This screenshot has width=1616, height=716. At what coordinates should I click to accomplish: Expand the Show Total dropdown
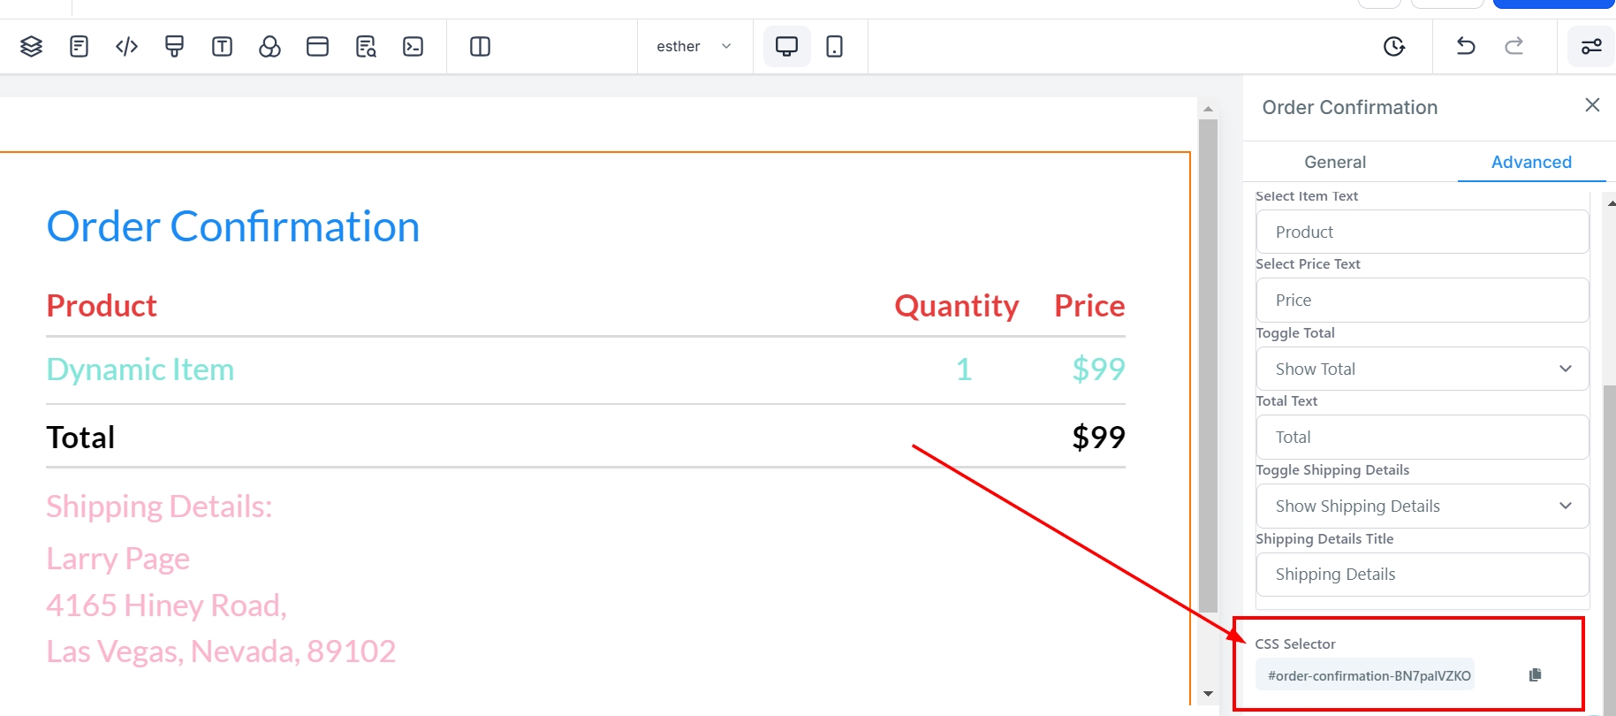tap(1423, 369)
